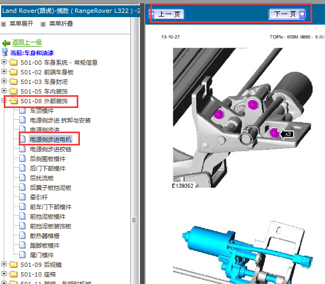The height and width of the screenshot is (284, 325).
Task: Open the 尾门模件 document
Action: 42,255
